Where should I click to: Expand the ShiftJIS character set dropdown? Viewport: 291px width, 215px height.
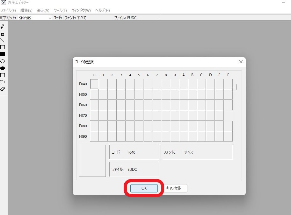[50, 18]
